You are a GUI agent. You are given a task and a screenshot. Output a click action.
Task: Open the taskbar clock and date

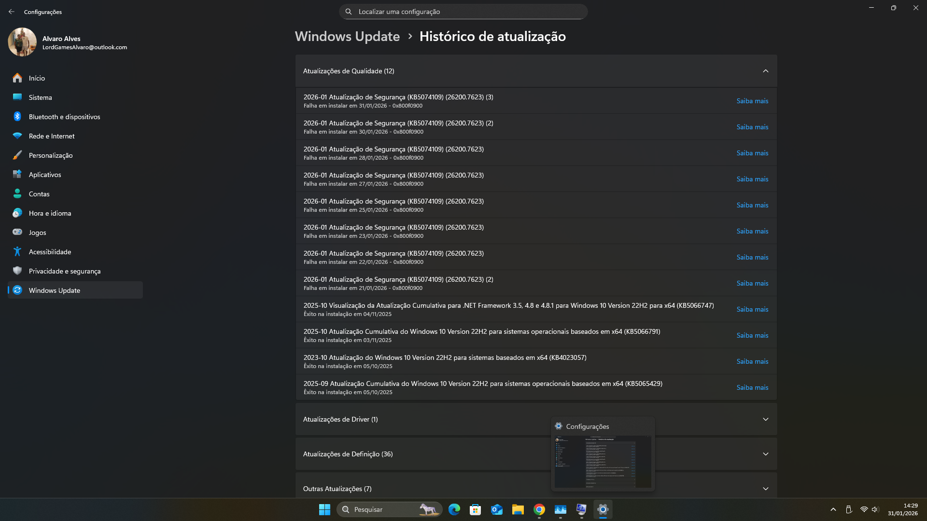pyautogui.click(x=902, y=509)
